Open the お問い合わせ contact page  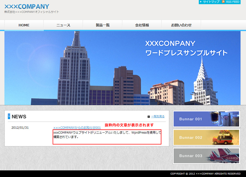pyautogui.click(x=181, y=25)
